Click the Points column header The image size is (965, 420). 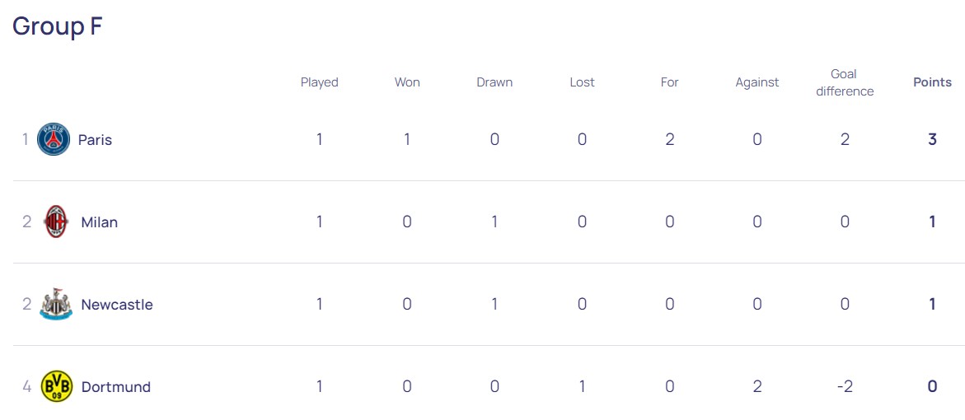932,82
